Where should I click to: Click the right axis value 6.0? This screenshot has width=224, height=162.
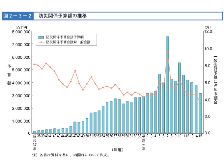point(208,83)
